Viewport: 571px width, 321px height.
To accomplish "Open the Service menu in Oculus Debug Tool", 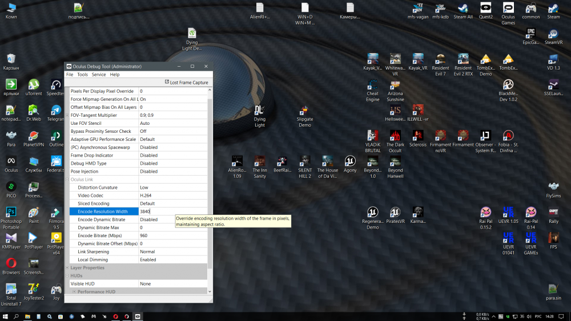I will click(x=99, y=75).
